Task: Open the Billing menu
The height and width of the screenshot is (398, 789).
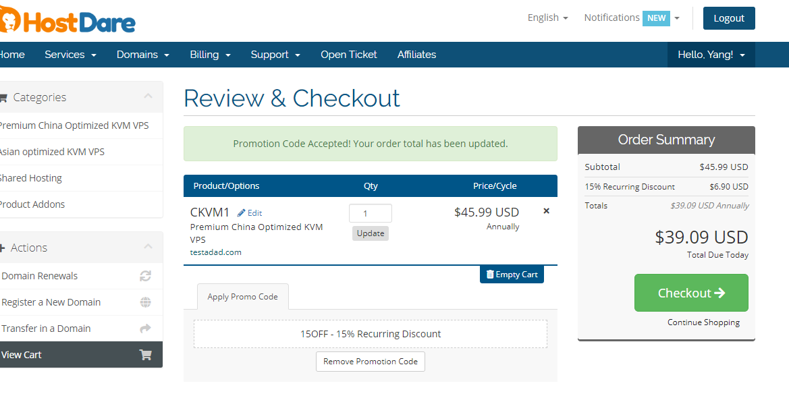Action: click(x=210, y=55)
